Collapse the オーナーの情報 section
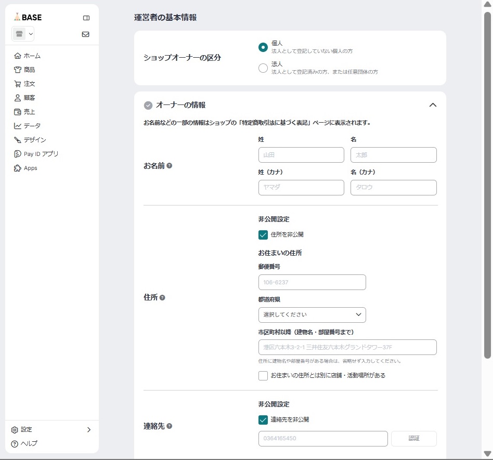This screenshot has height=460, width=493. 432,105
